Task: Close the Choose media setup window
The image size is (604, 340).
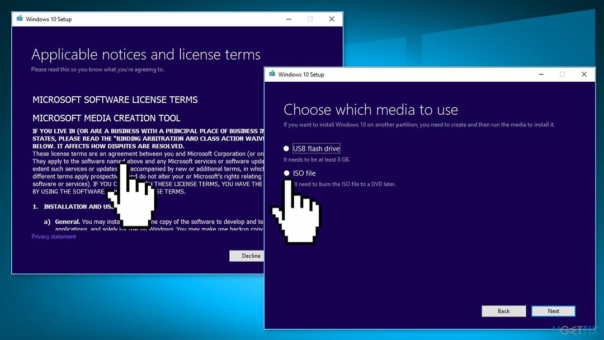Action: [584, 74]
